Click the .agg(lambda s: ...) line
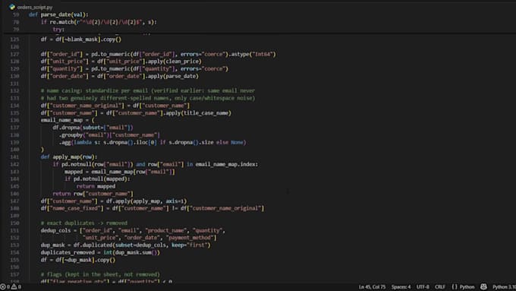 click(x=153, y=142)
